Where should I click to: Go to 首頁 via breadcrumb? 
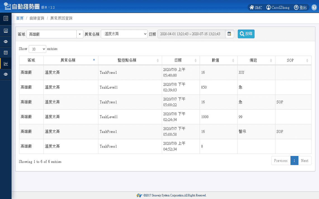[20, 18]
